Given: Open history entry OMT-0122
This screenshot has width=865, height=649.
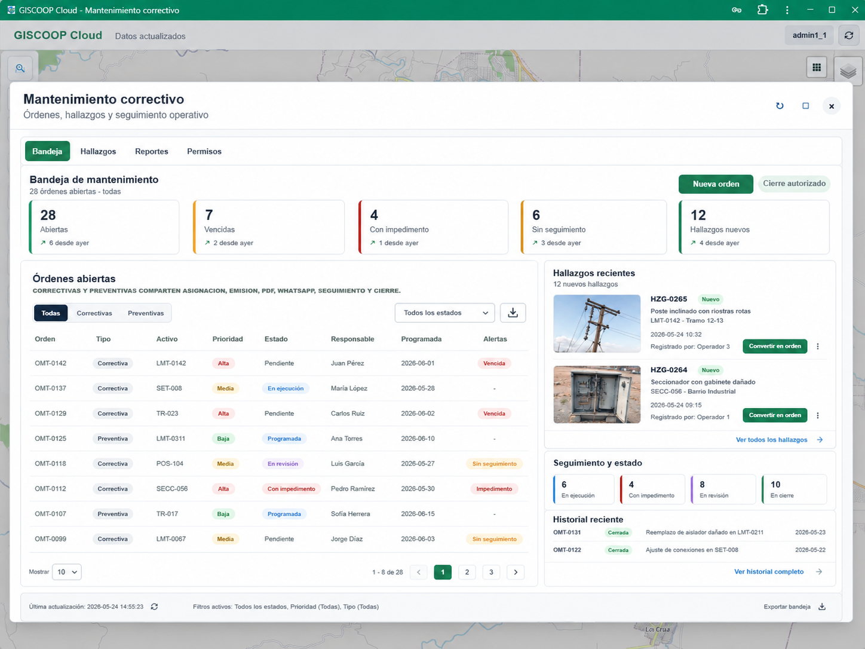Looking at the screenshot, I should tap(689, 550).
